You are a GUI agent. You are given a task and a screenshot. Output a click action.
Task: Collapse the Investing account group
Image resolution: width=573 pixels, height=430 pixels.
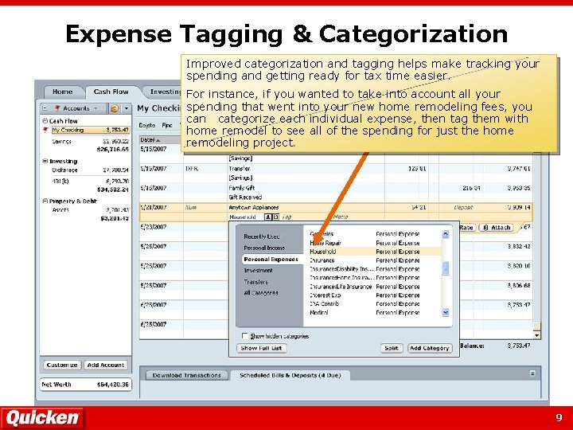(x=45, y=161)
